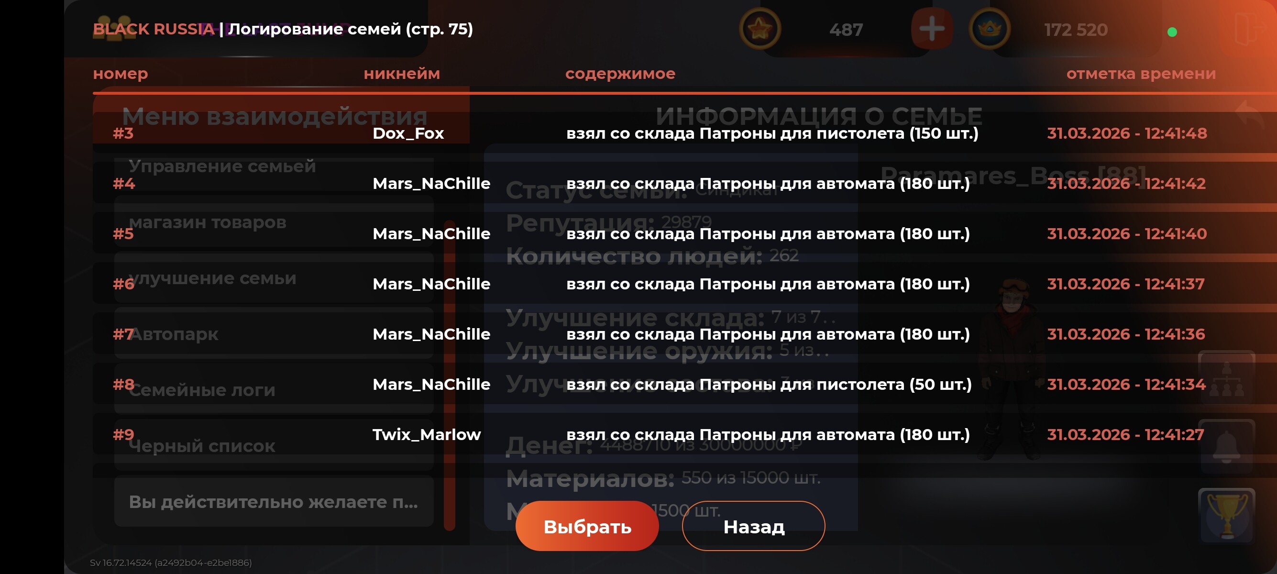Click the red plus add-currency icon
This screenshot has width=1277, height=574.
tap(932, 29)
